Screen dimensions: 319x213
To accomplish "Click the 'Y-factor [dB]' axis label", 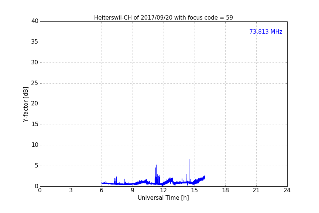I will (25, 104).
